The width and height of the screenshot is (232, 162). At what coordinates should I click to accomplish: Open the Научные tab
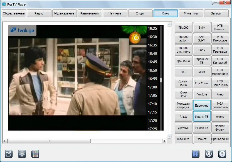pos(115,13)
